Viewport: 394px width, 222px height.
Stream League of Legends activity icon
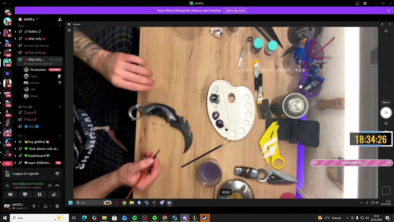(57, 174)
